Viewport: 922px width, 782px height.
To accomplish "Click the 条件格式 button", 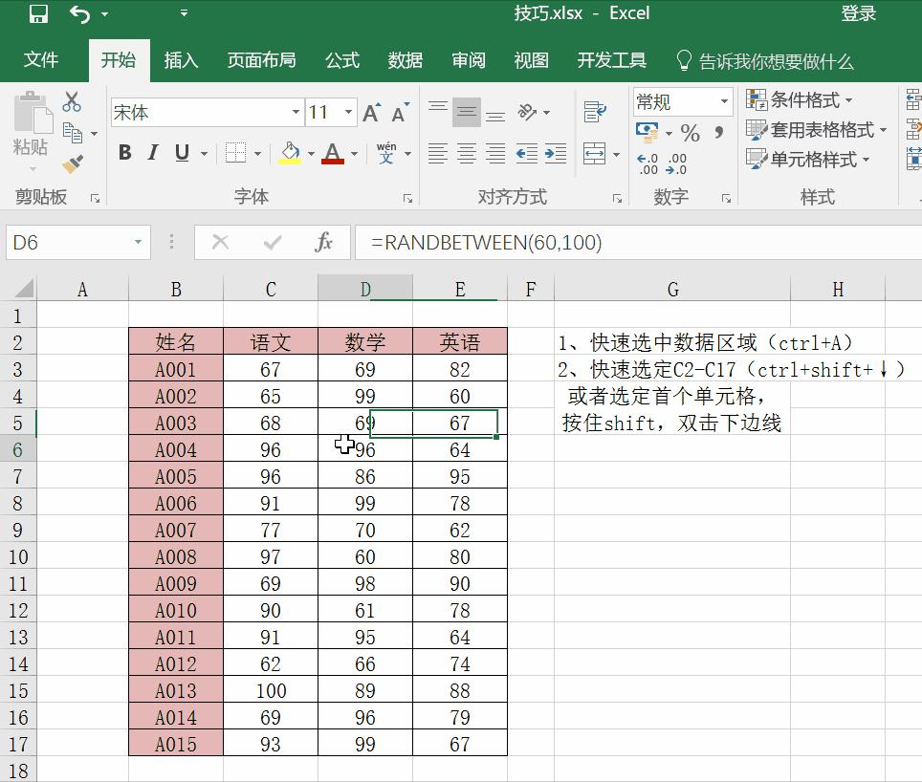I will [x=804, y=100].
